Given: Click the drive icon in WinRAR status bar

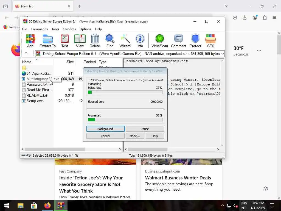Looking at the screenshot, I should (x=23, y=156).
